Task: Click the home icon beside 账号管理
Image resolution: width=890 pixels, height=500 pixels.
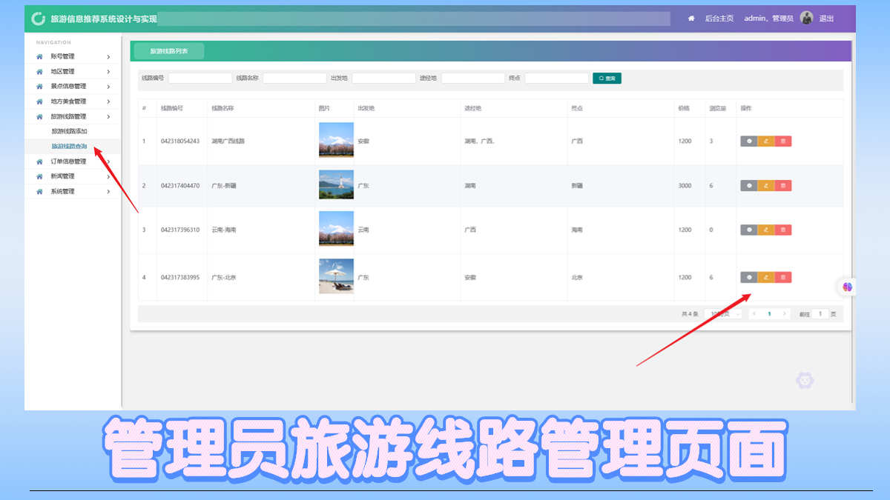Action: [x=39, y=56]
